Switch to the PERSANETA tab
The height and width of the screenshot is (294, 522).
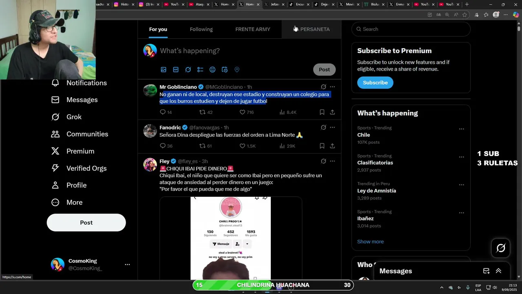312,29
